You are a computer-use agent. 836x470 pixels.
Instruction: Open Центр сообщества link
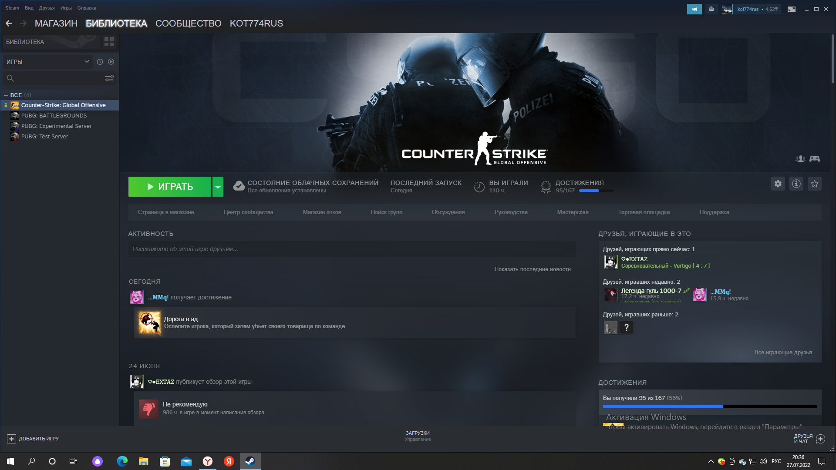(x=248, y=212)
